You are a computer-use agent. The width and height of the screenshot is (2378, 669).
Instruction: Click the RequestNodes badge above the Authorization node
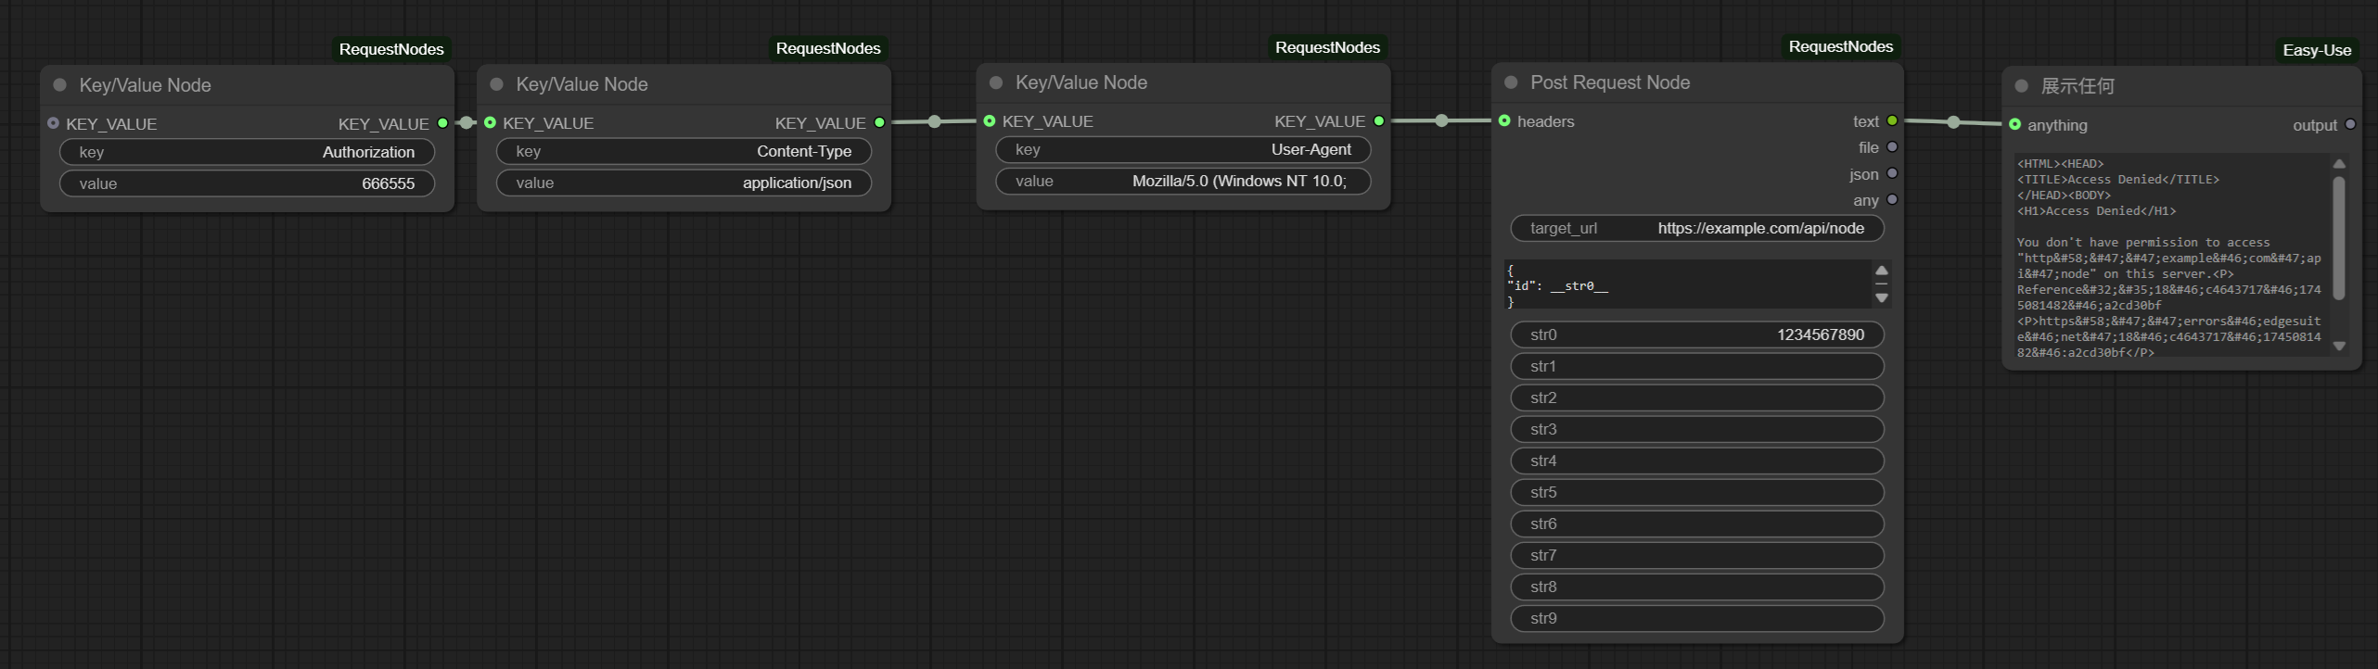click(391, 49)
